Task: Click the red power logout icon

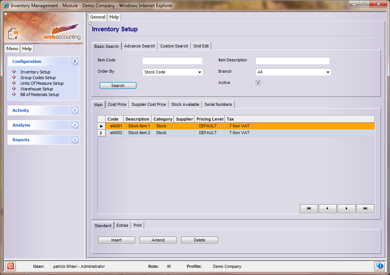Action: click(10, 266)
